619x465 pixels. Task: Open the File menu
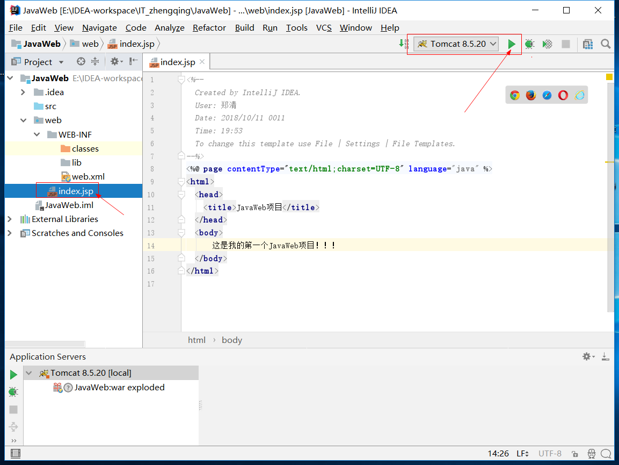(x=16, y=27)
